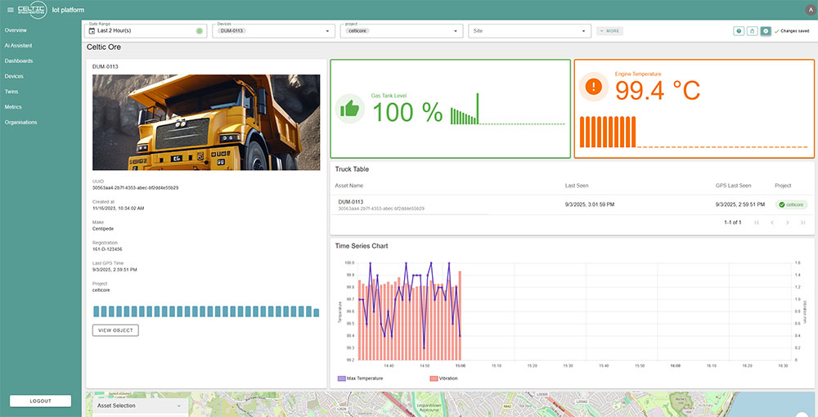Click the Gas Tank Level card
The width and height of the screenshot is (818, 417).
450,109
